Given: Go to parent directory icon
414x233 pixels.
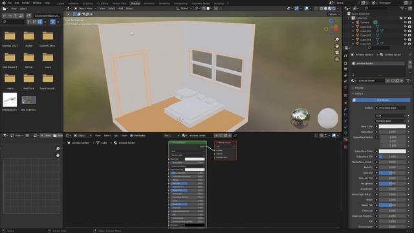Looking at the screenshot, I should click(x=16, y=16).
